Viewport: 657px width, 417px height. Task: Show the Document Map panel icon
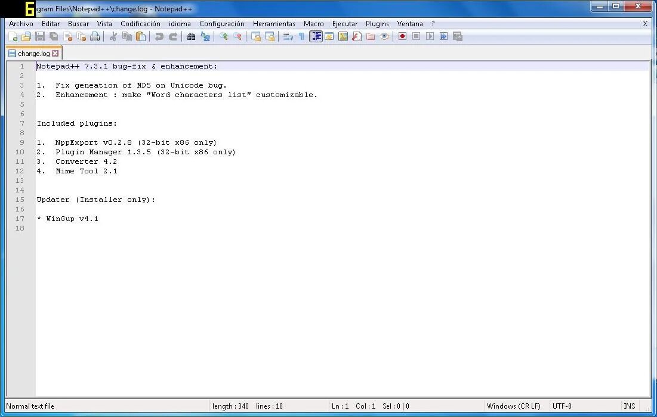tap(343, 37)
